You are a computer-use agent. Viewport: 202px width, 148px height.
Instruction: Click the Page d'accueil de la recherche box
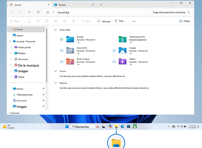pyautogui.click(x=171, y=12)
